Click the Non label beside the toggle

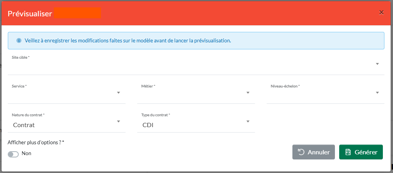pos(27,154)
